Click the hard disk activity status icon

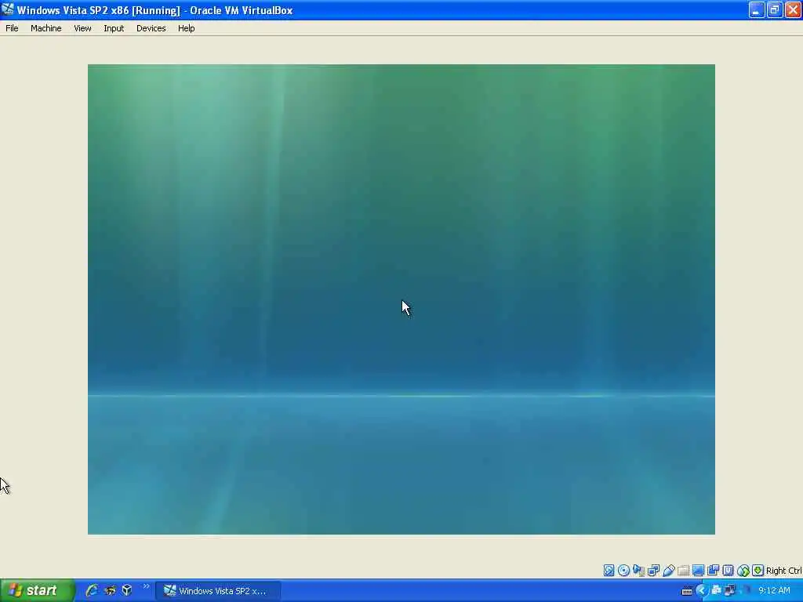[609, 571]
